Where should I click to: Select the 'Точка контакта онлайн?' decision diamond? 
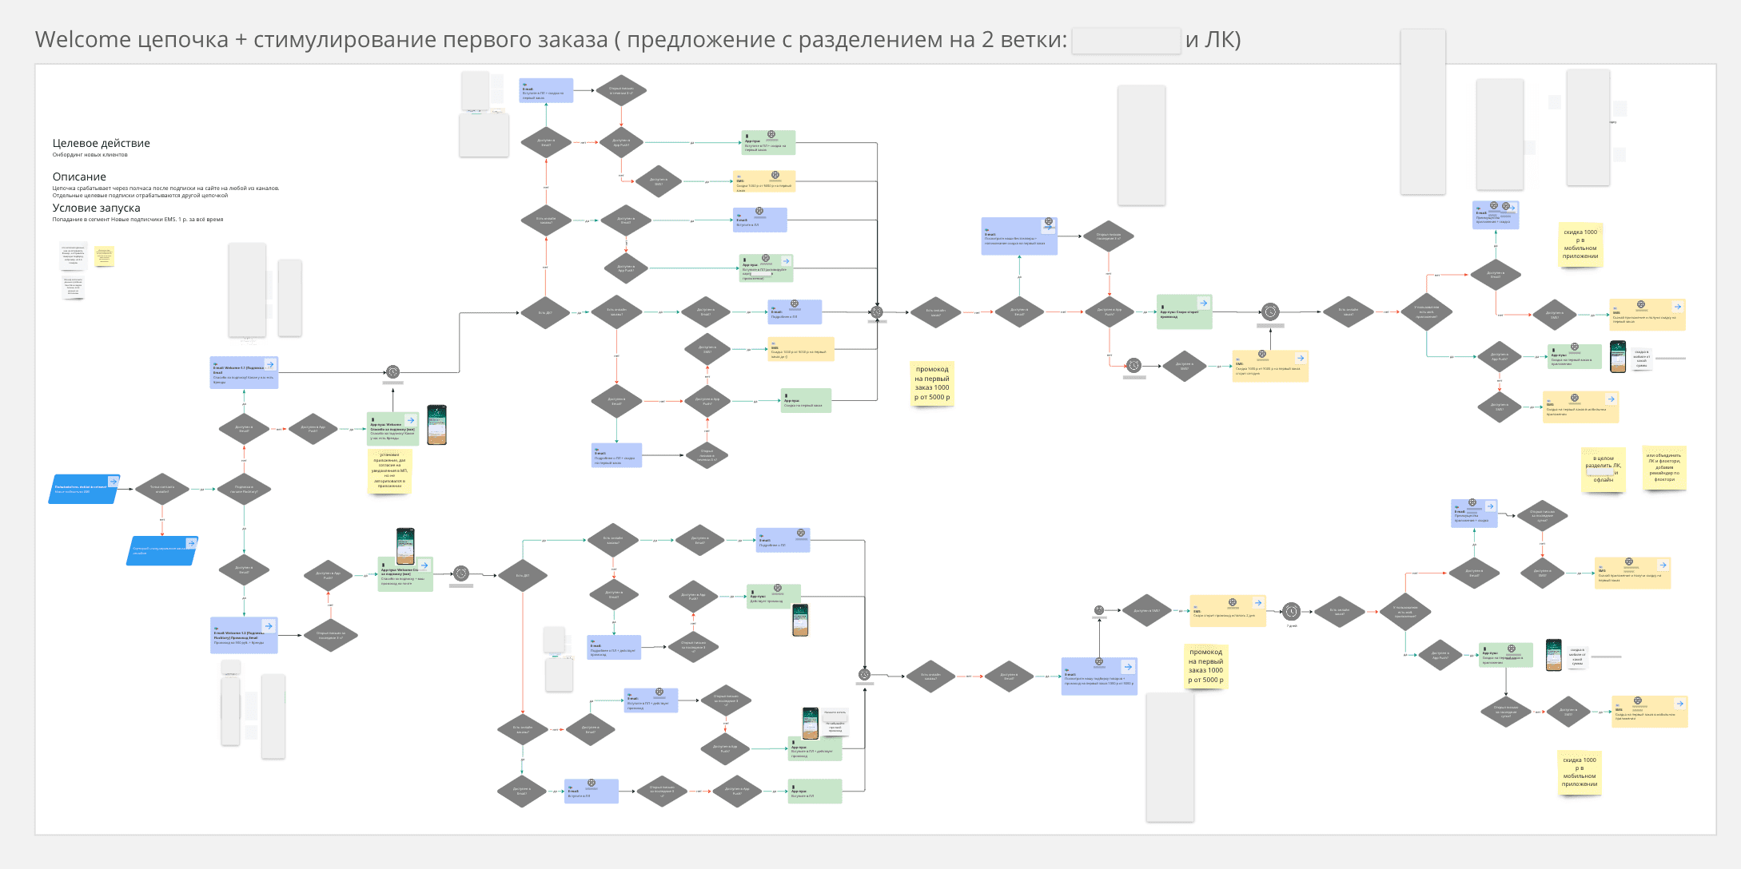(x=162, y=489)
